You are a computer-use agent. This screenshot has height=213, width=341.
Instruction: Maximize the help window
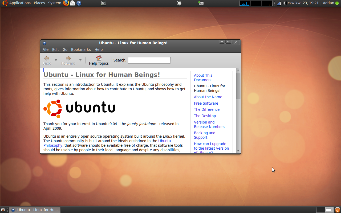tap(228, 42)
